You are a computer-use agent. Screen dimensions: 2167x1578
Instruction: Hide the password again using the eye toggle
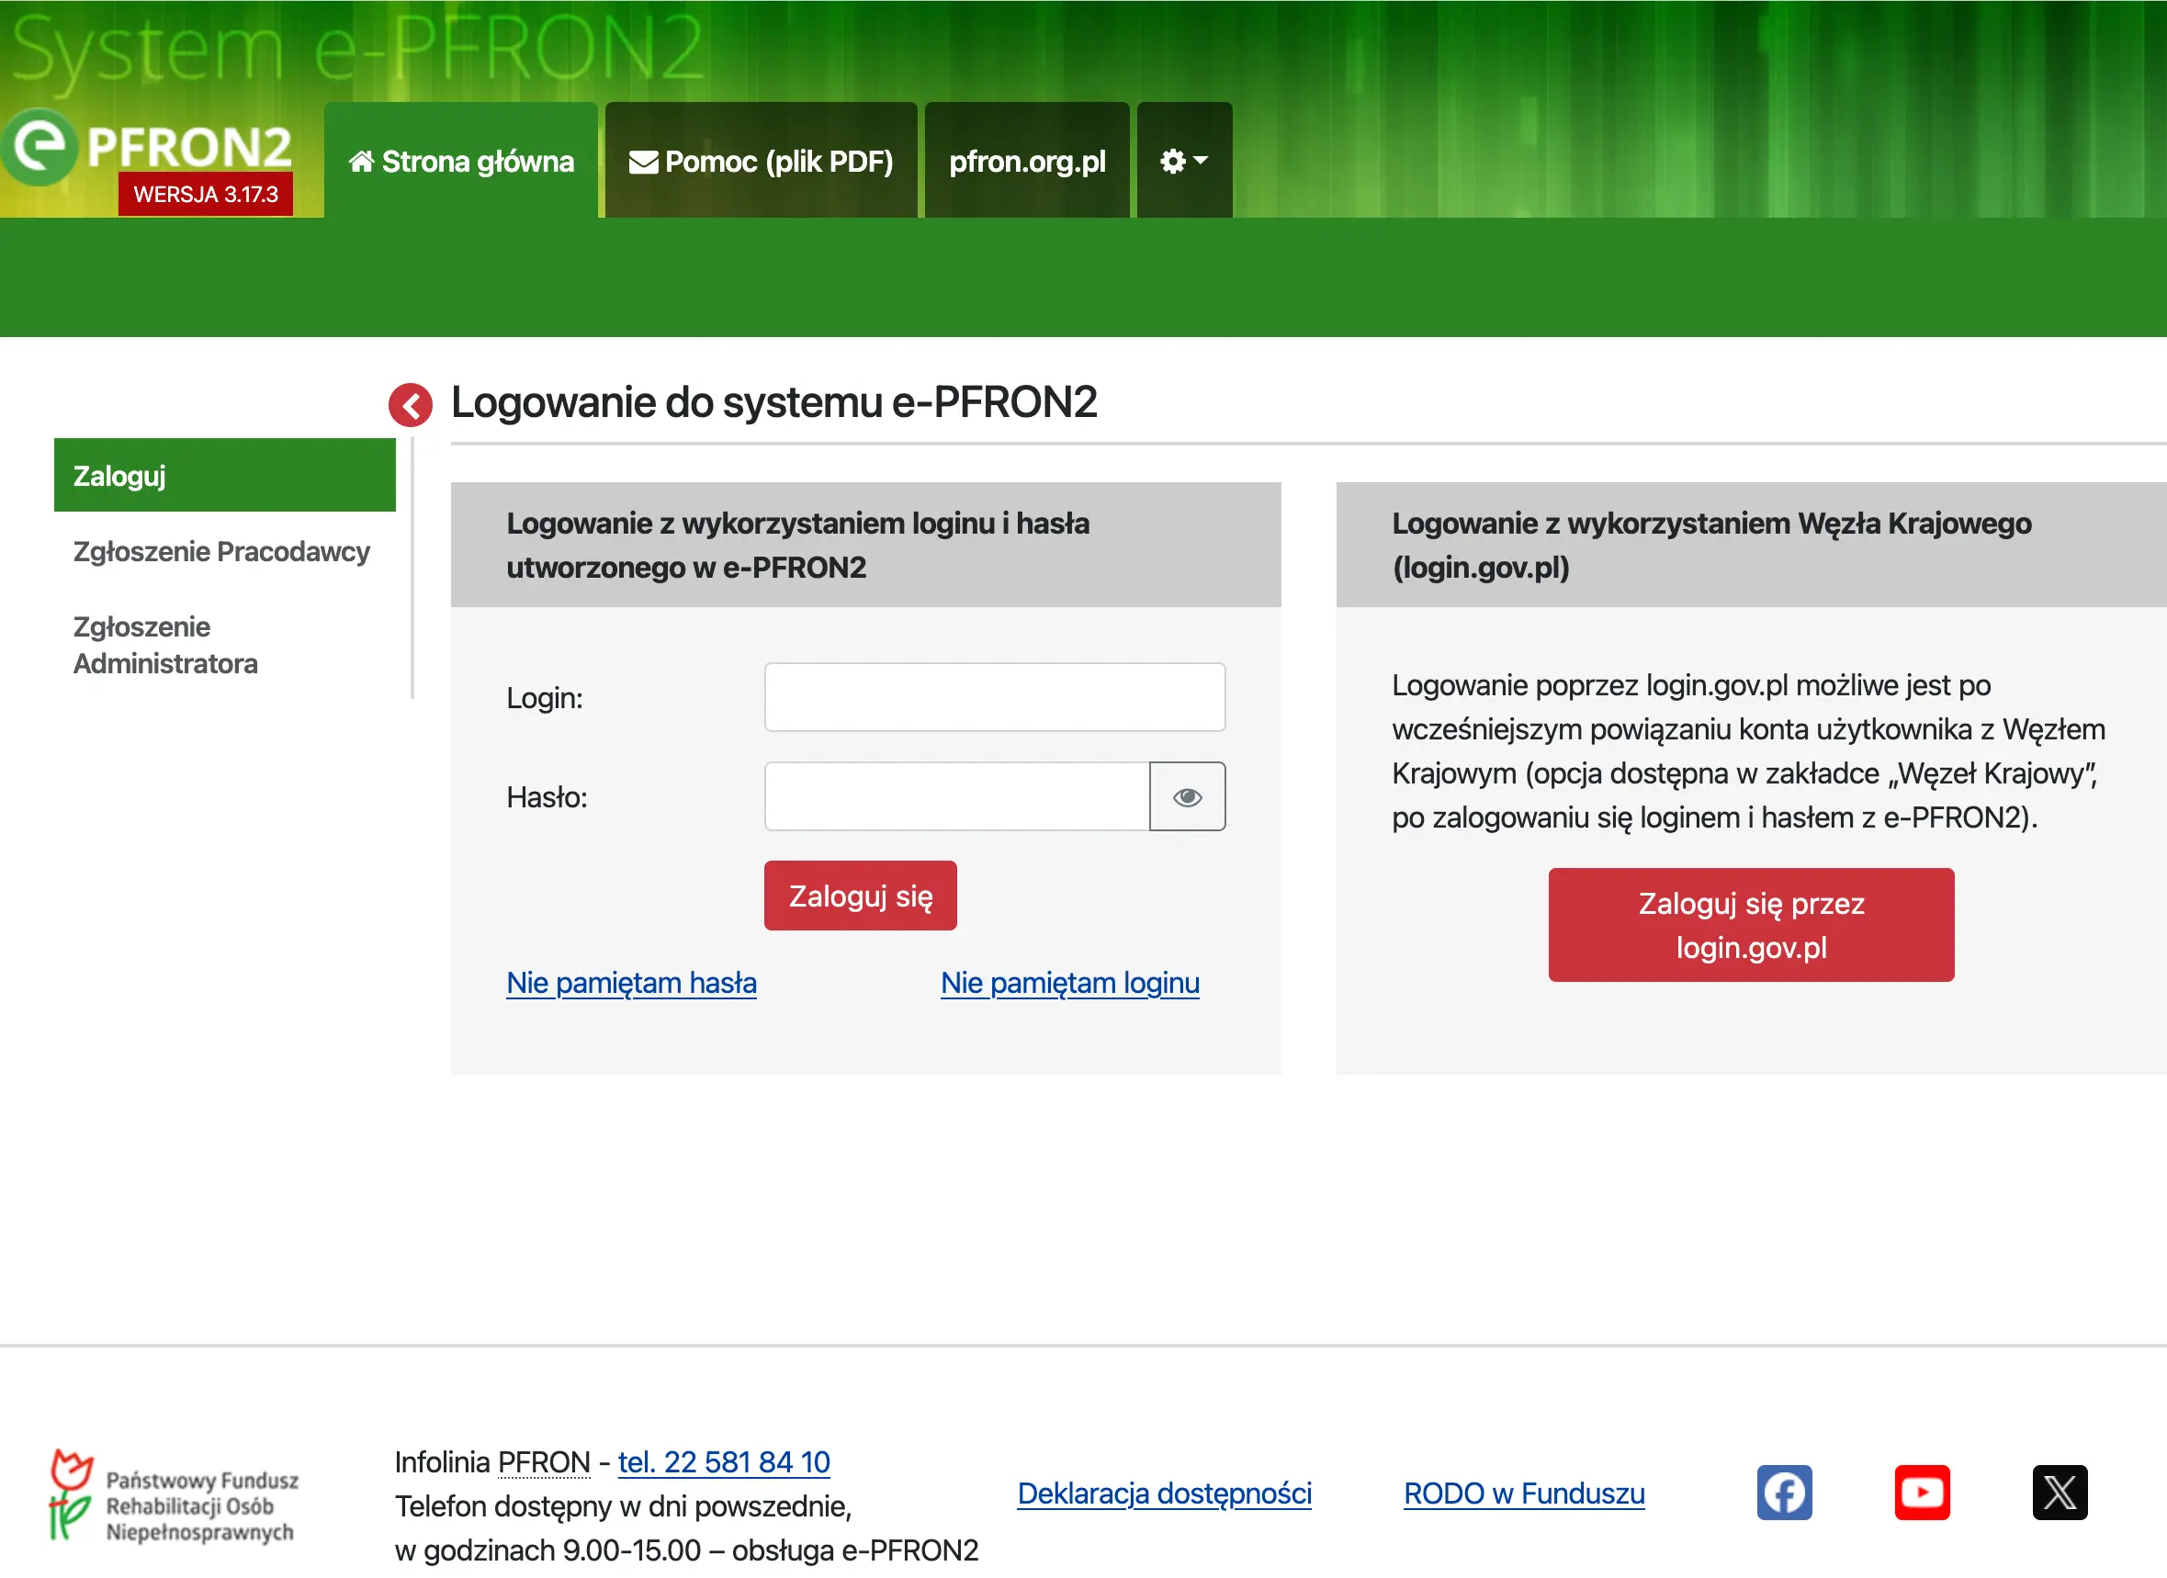1187,795
